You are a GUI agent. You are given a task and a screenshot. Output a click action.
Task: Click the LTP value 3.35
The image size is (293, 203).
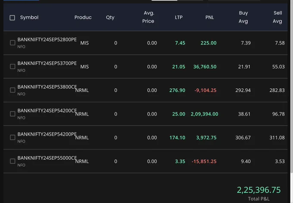coord(180,161)
